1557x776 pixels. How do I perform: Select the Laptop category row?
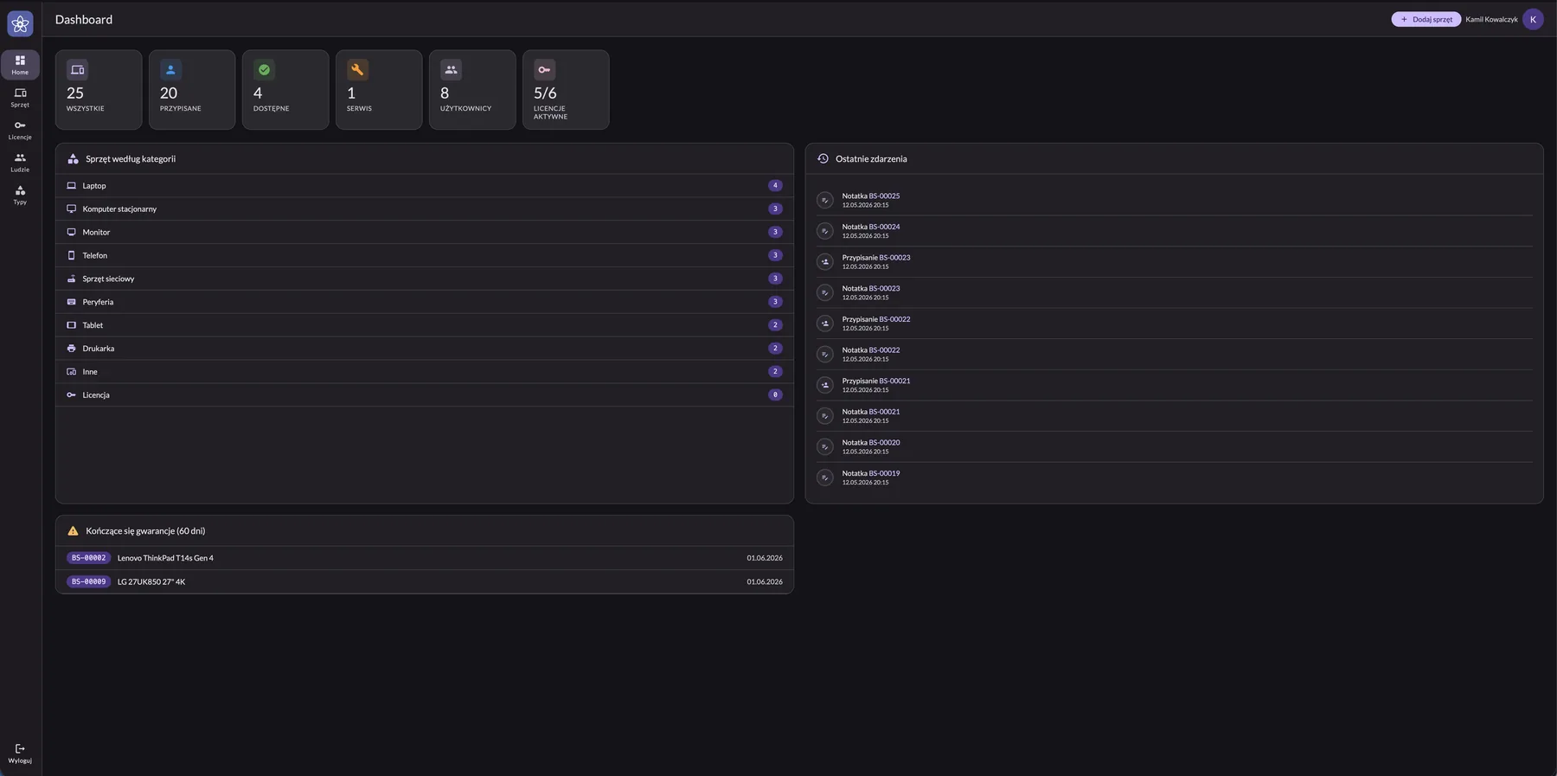click(x=425, y=185)
